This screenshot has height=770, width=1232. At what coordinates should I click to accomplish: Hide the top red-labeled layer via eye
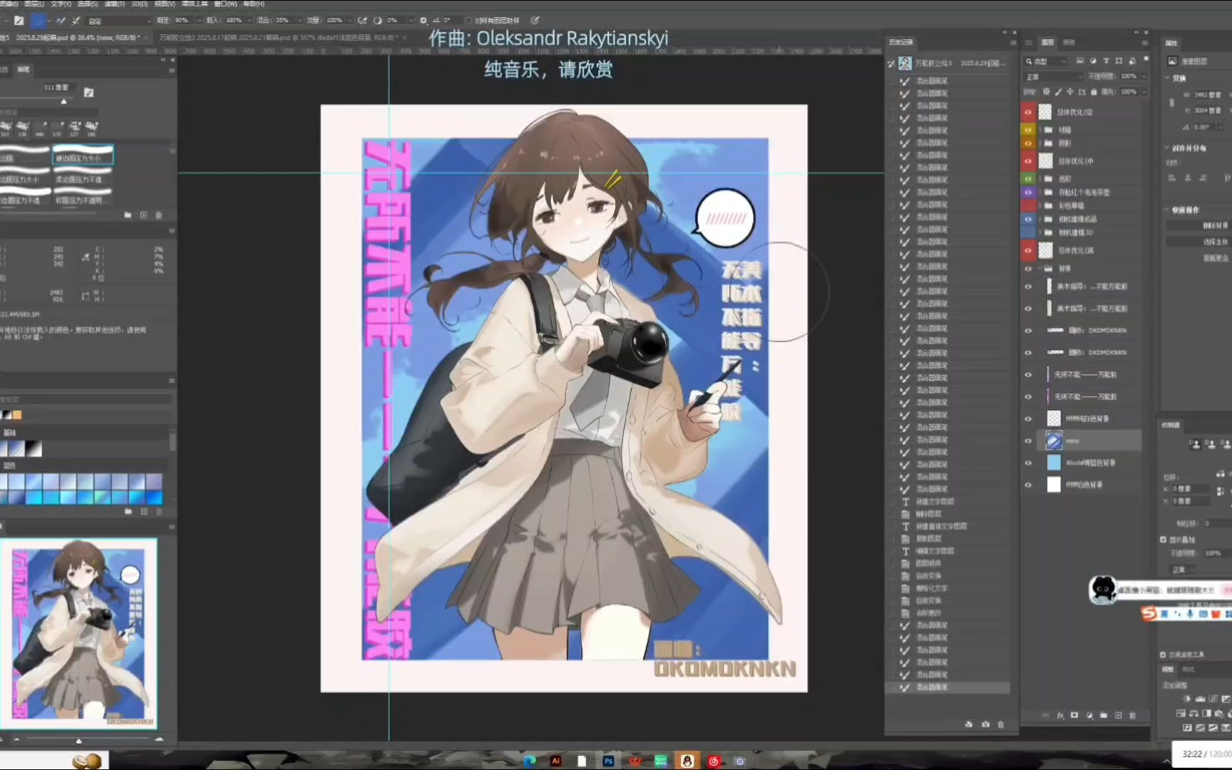coord(1028,112)
